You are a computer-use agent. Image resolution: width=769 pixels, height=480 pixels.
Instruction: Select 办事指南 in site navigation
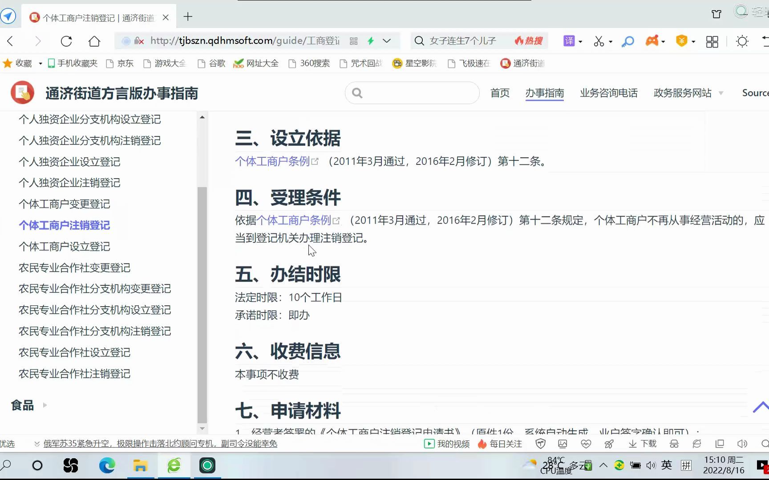pos(544,93)
